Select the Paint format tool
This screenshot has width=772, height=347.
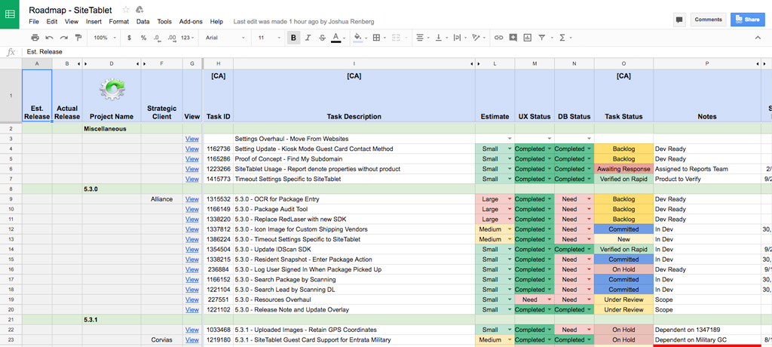[x=78, y=38]
